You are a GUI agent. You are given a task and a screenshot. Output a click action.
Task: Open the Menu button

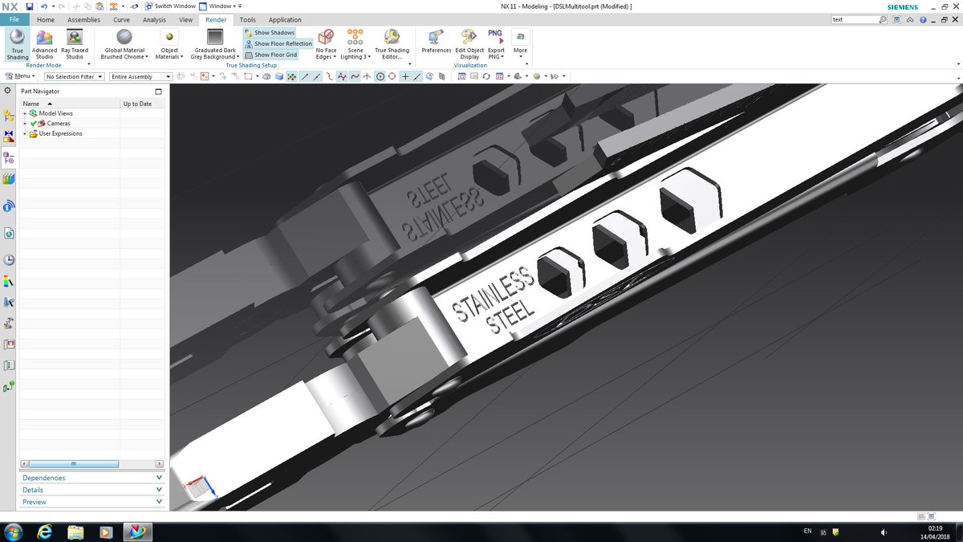coord(18,76)
